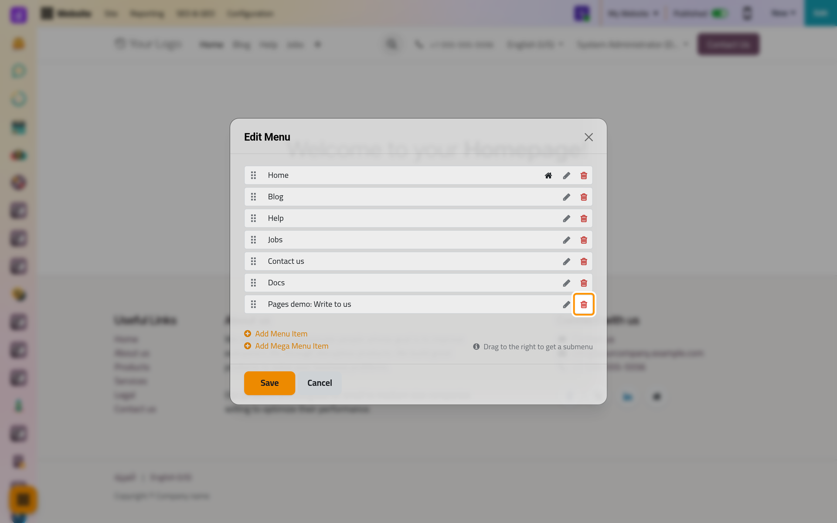Screen dimensions: 837x523
Task: Delete the Docs menu item
Action: coord(584,283)
